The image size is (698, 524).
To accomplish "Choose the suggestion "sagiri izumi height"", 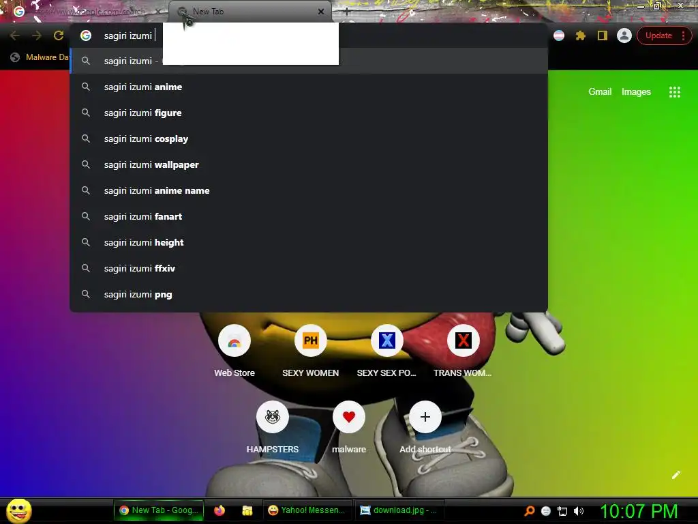I will pyautogui.click(x=309, y=242).
